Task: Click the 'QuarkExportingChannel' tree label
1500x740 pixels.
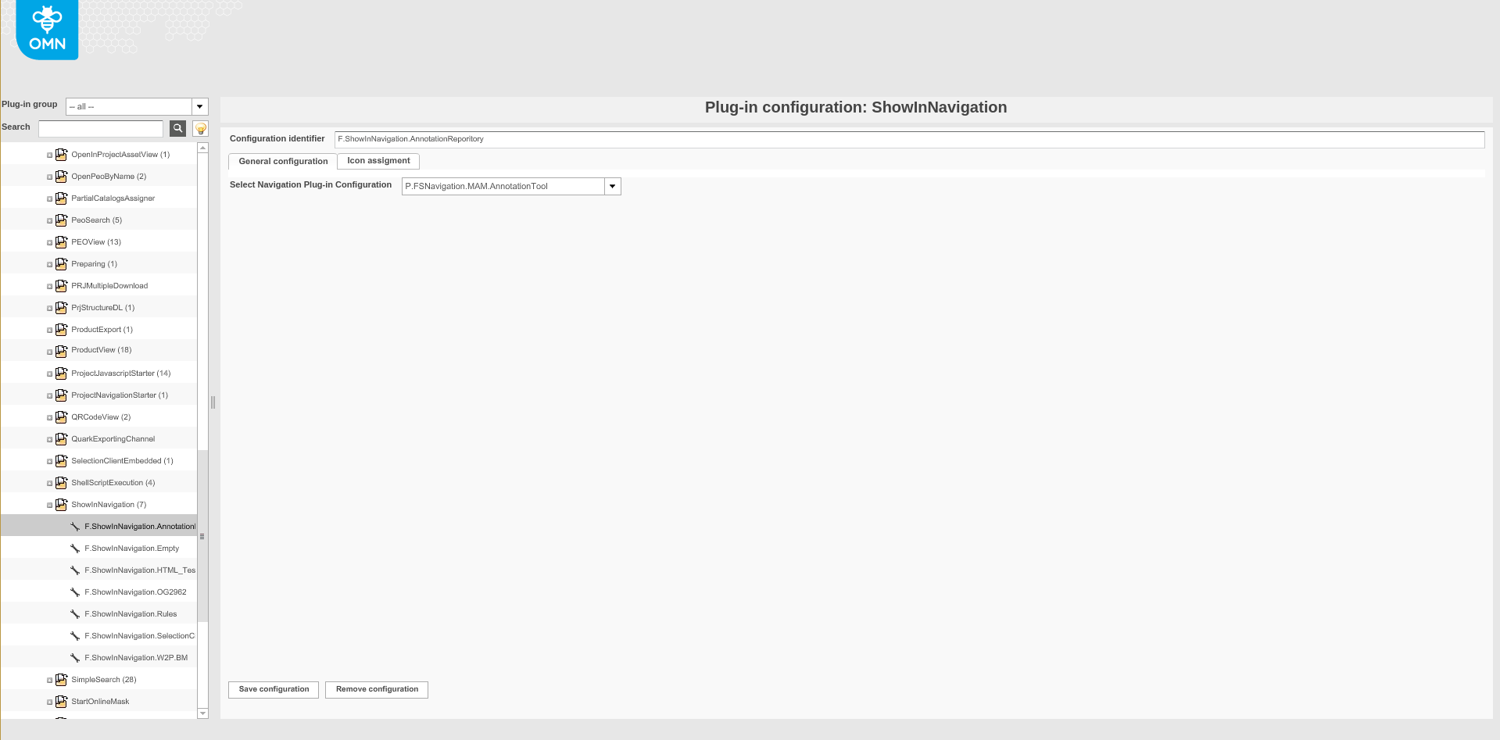Action: click(113, 439)
